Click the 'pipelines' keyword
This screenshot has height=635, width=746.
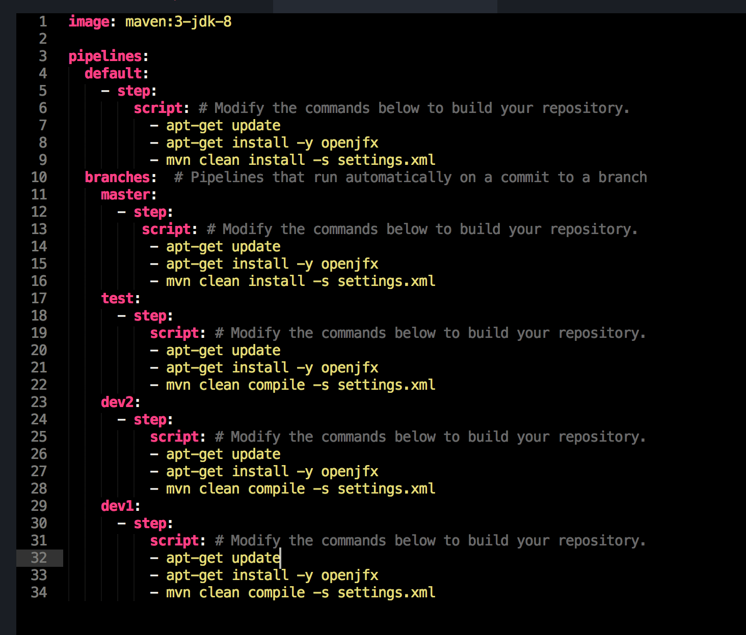(x=105, y=56)
